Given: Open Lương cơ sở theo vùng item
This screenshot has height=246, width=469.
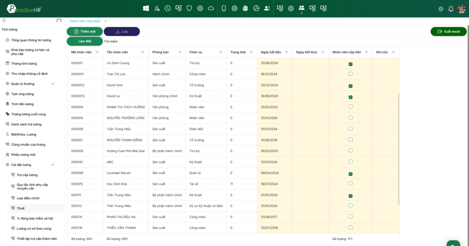Looking at the screenshot, I should [x=34, y=229].
